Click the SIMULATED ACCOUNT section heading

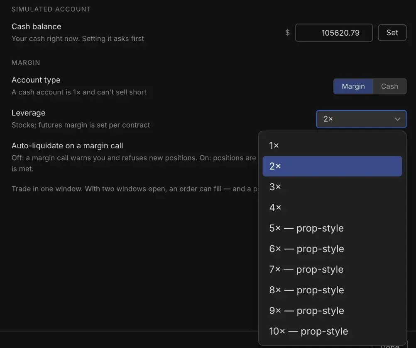coord(51,9)
